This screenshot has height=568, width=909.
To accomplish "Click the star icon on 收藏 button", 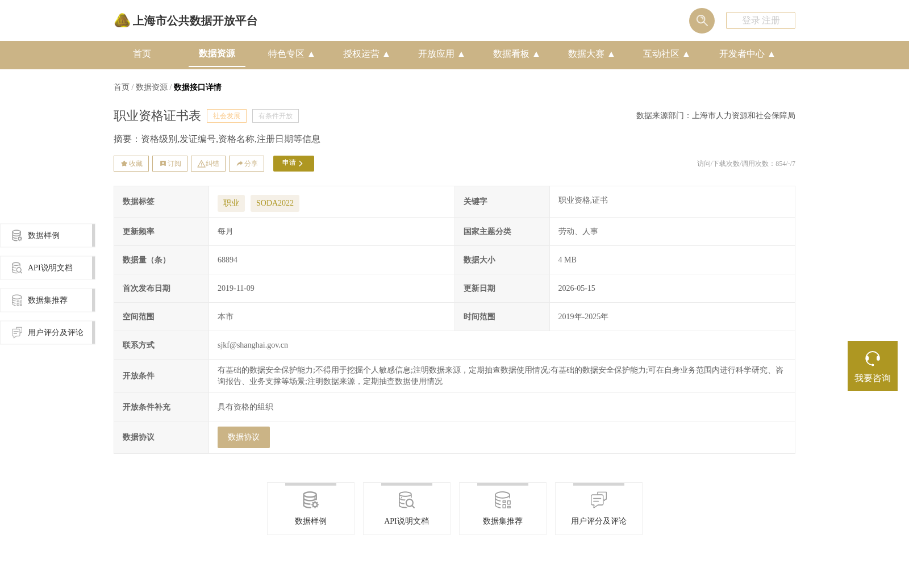I will click(x=124, y=164).
